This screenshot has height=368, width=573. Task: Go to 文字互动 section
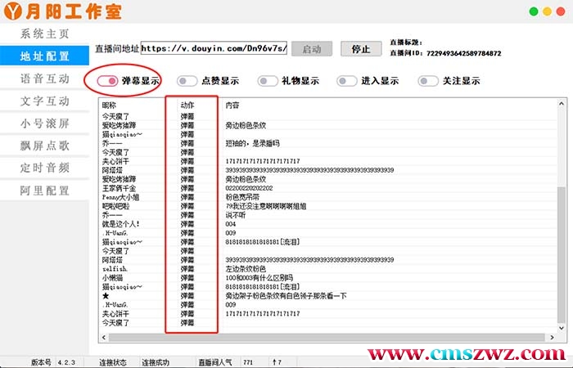[45, 101]
